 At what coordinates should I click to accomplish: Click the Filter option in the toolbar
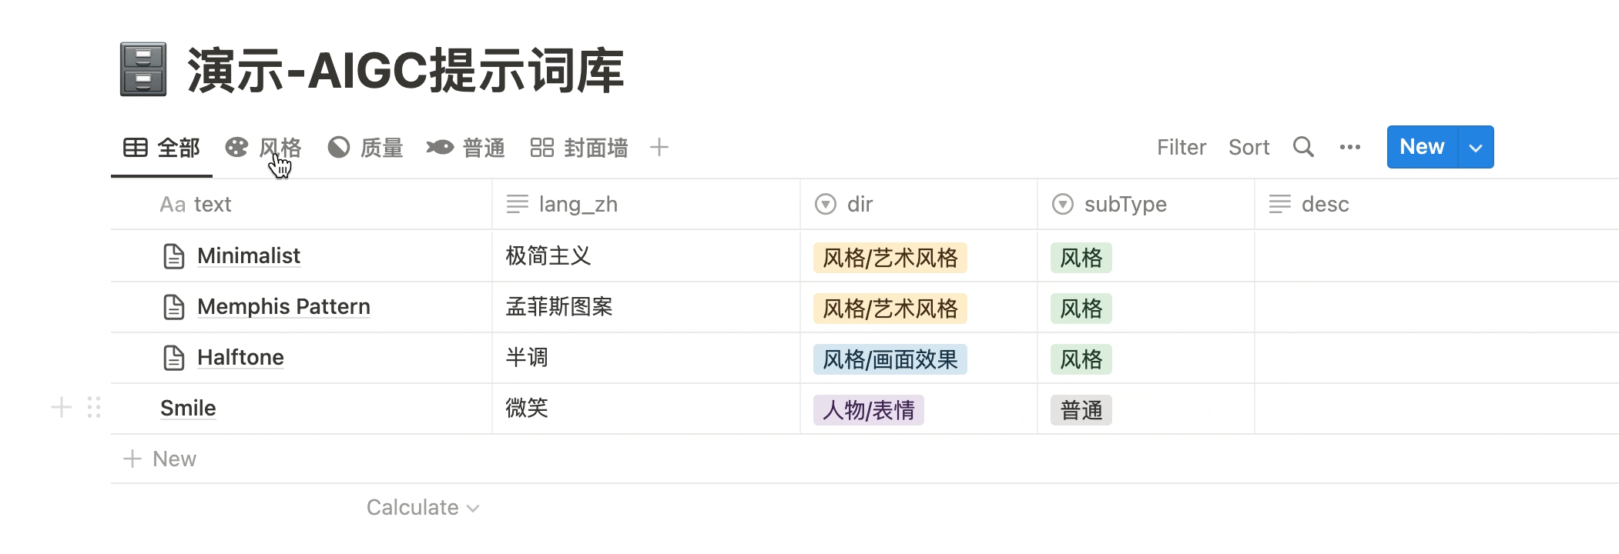(x=1182, y=146)
